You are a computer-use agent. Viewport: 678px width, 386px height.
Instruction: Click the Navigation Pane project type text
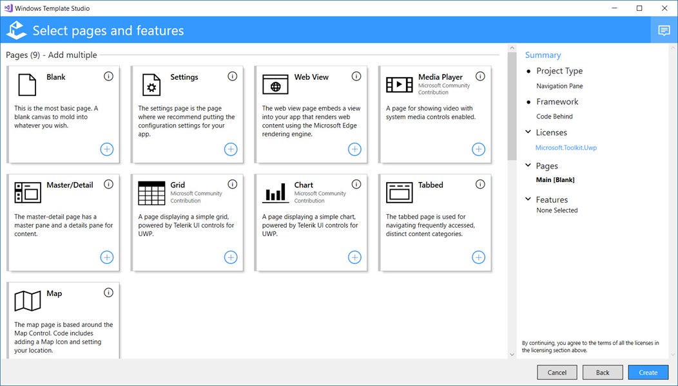tap(559, 86)
